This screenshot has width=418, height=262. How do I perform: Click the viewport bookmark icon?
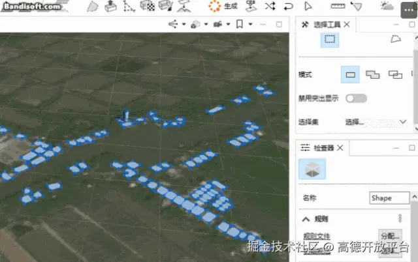point(240,24)
